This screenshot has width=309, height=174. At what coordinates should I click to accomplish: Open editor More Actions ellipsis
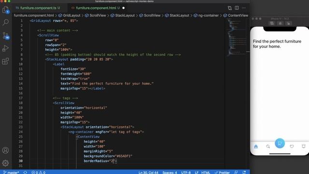pyautogui.click(x=244, y=8)
